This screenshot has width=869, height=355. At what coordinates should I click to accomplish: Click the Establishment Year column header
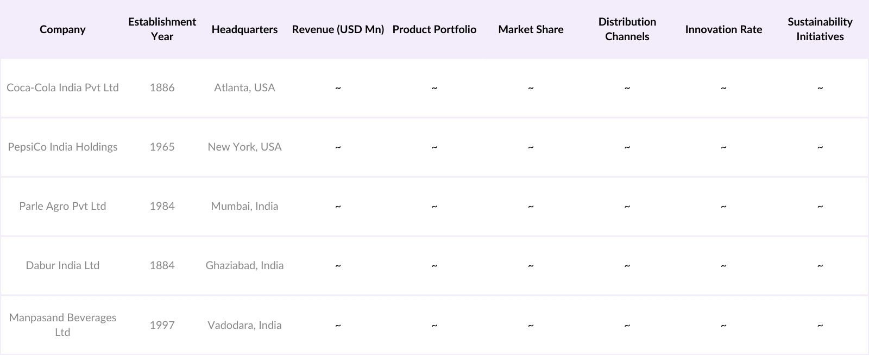[162, 29]
